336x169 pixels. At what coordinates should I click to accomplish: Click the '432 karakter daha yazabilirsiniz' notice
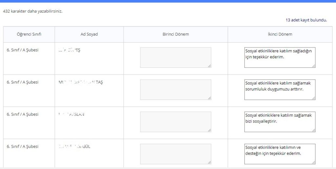32,11
